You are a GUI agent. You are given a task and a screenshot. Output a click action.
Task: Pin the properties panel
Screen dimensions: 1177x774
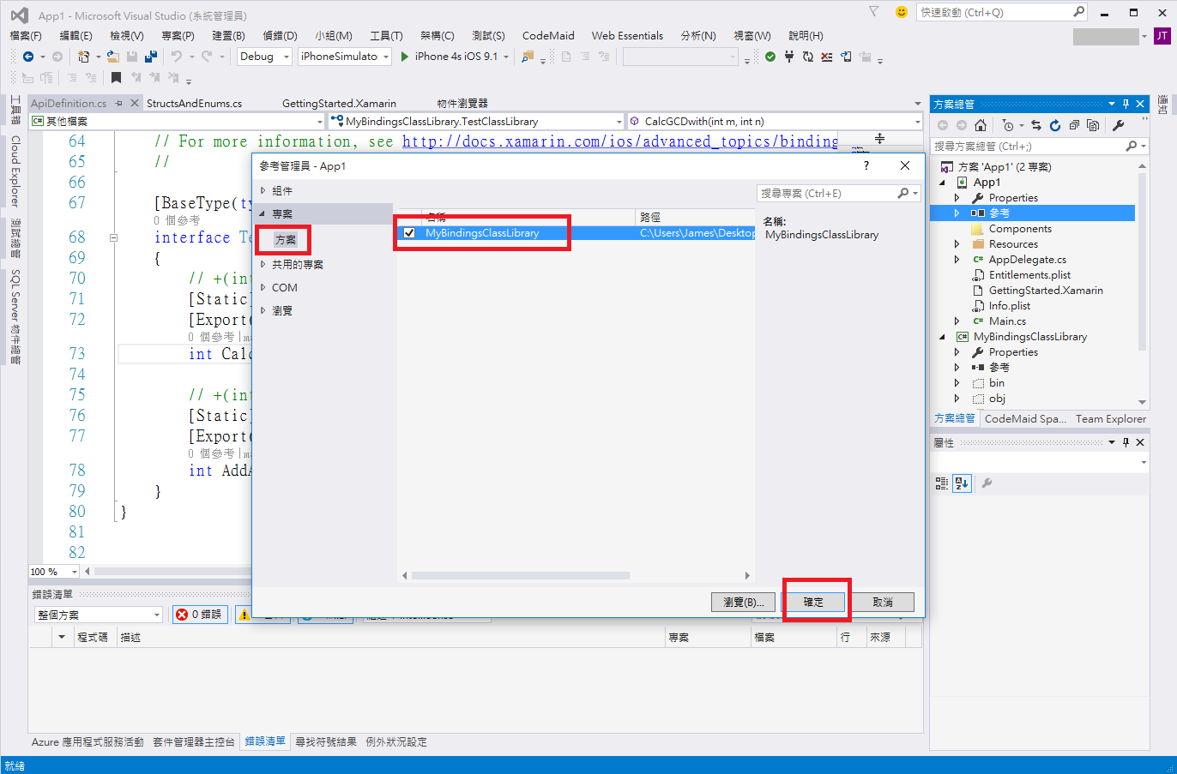[1126, 442]
